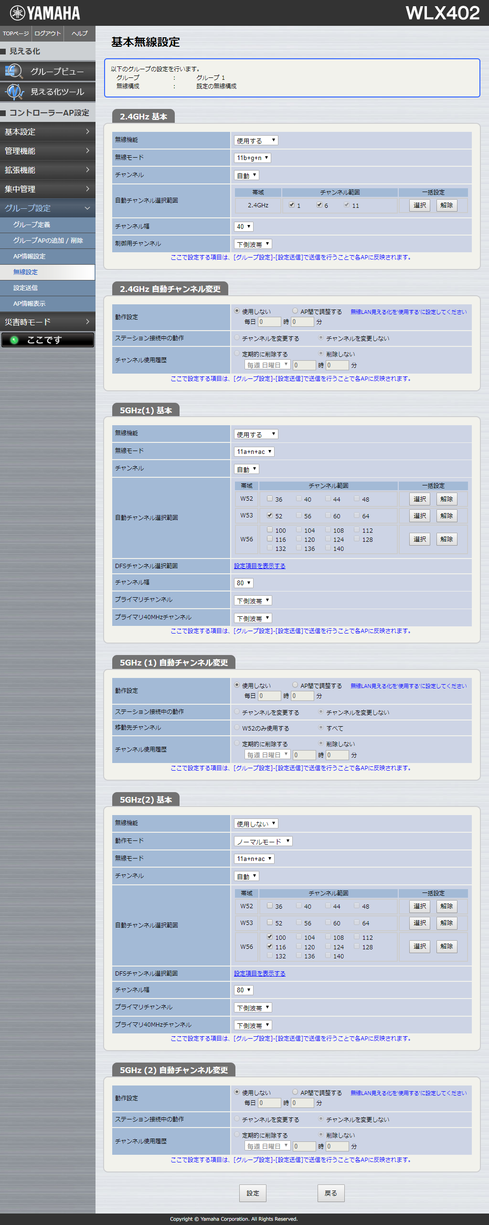Click 2.4GHz 一括設定 解除 button
Screen dimensions: 489x1225
tap(446, 205)
